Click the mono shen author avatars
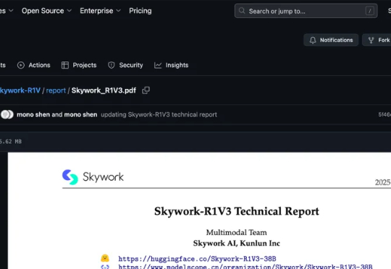The height and width of the screenshot is (269, 391). 7,114
